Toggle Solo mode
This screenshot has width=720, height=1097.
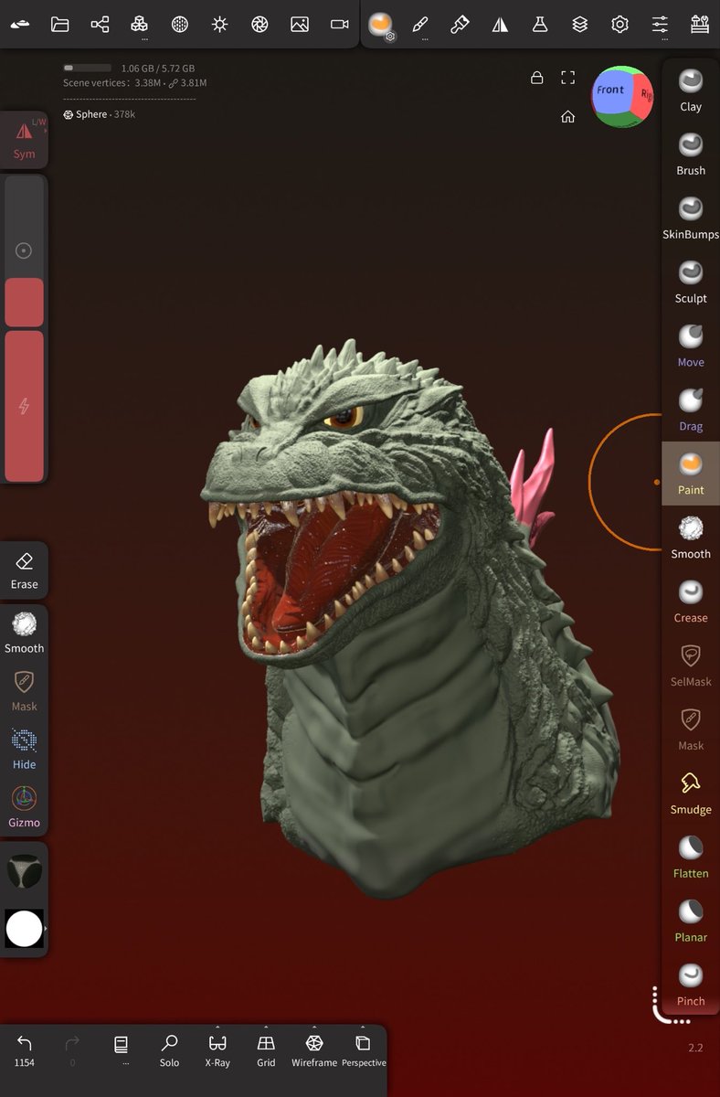[169, 1049]
